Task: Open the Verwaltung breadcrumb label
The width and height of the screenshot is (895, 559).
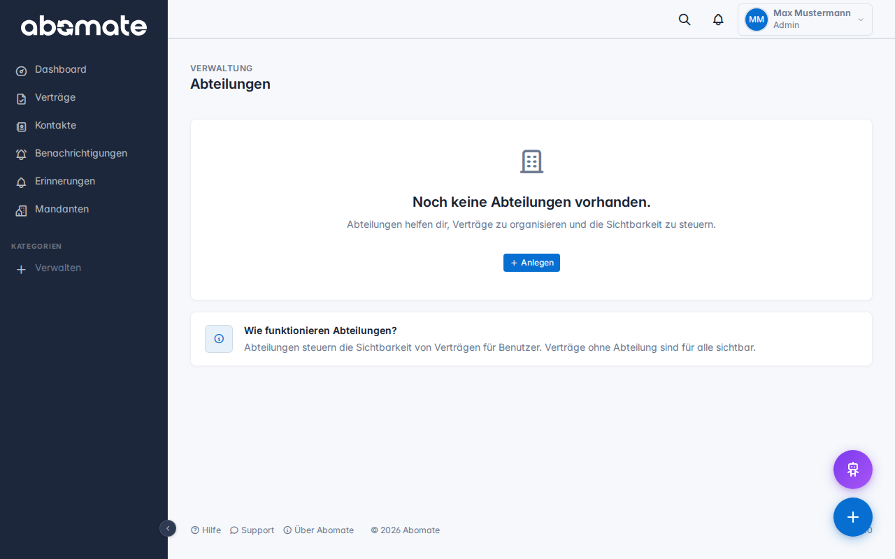Action: pos(222,68)
